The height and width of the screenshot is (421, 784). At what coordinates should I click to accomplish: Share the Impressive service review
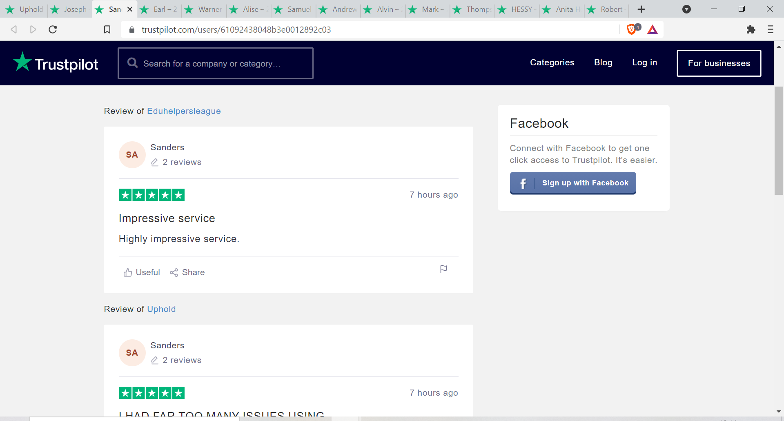click(187, 272)
